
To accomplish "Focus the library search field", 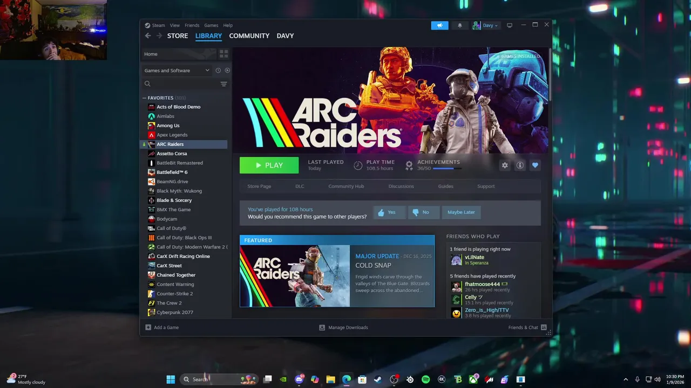I will point(185,84).
